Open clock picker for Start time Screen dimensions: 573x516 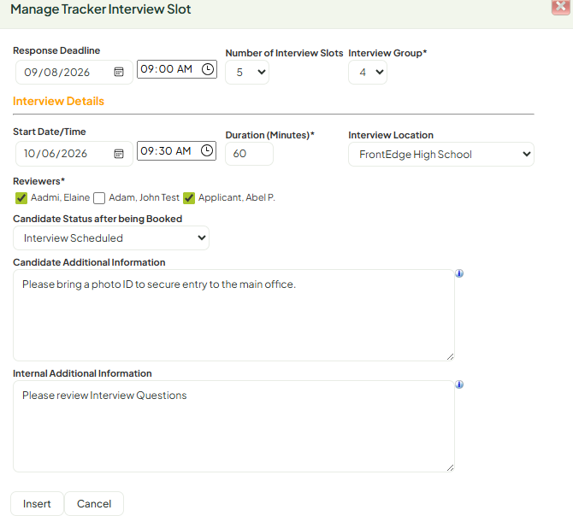(207, 150)
